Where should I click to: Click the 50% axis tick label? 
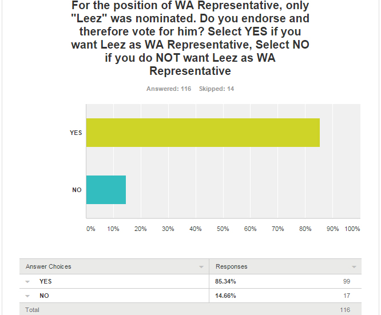(223, 229)
